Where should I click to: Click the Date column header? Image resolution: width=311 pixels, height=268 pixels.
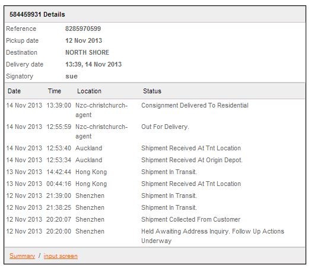coord(14,91)
